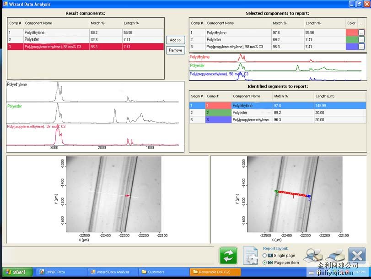Click the Add >> button
The width and height of the screenshot is (371, 279).
pyautogui.click(x=176, y=40)
